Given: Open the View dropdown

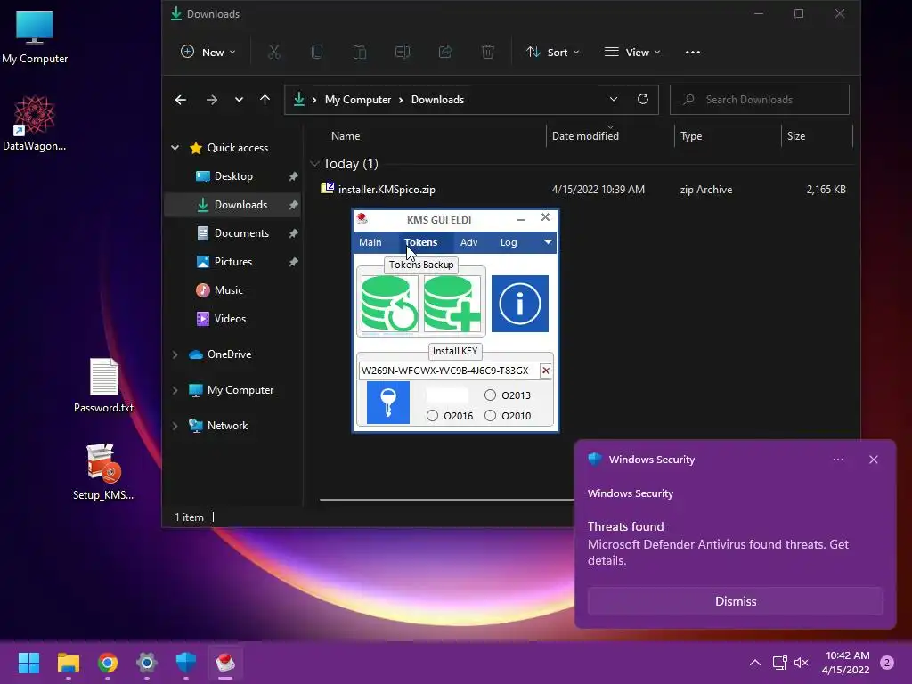Looking at the screenshot, I should tap(632, 53).
